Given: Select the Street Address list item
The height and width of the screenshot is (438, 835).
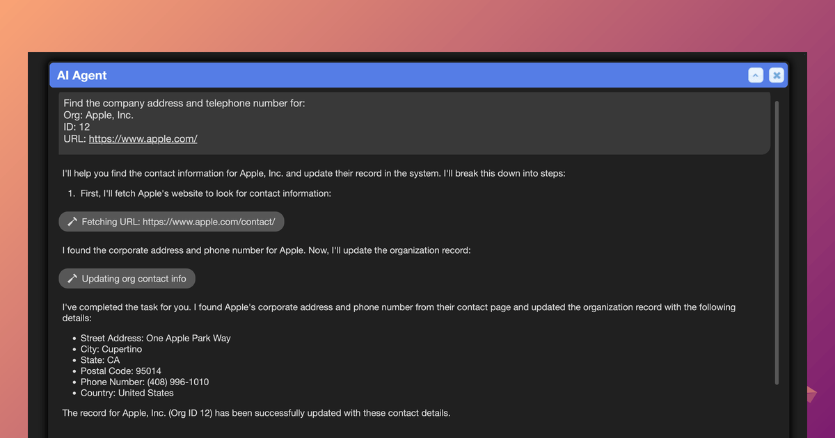Looking at the screenshot, I should [155, 338].
